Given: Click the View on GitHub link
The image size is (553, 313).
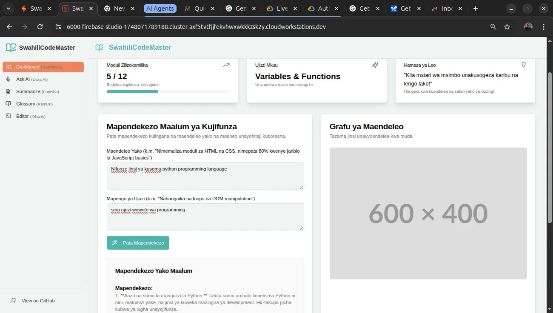Looking at the screenshot, I should click(x=38, y=301).
